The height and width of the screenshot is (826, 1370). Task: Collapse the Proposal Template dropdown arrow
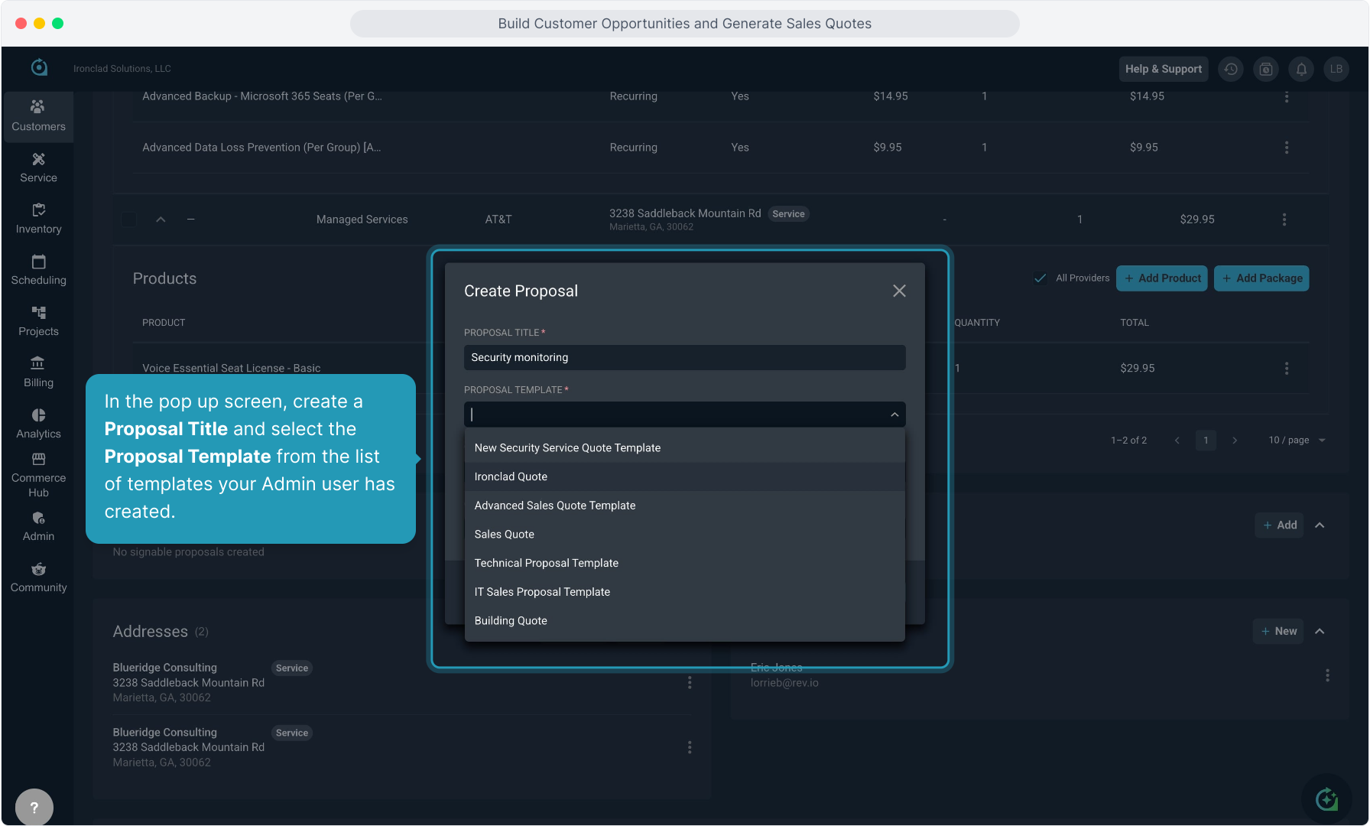894,415
